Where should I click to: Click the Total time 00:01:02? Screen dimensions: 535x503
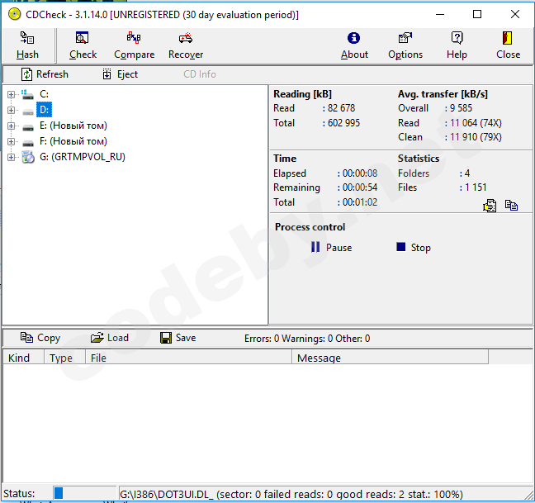pyautogui.click(x=360, y=202)
